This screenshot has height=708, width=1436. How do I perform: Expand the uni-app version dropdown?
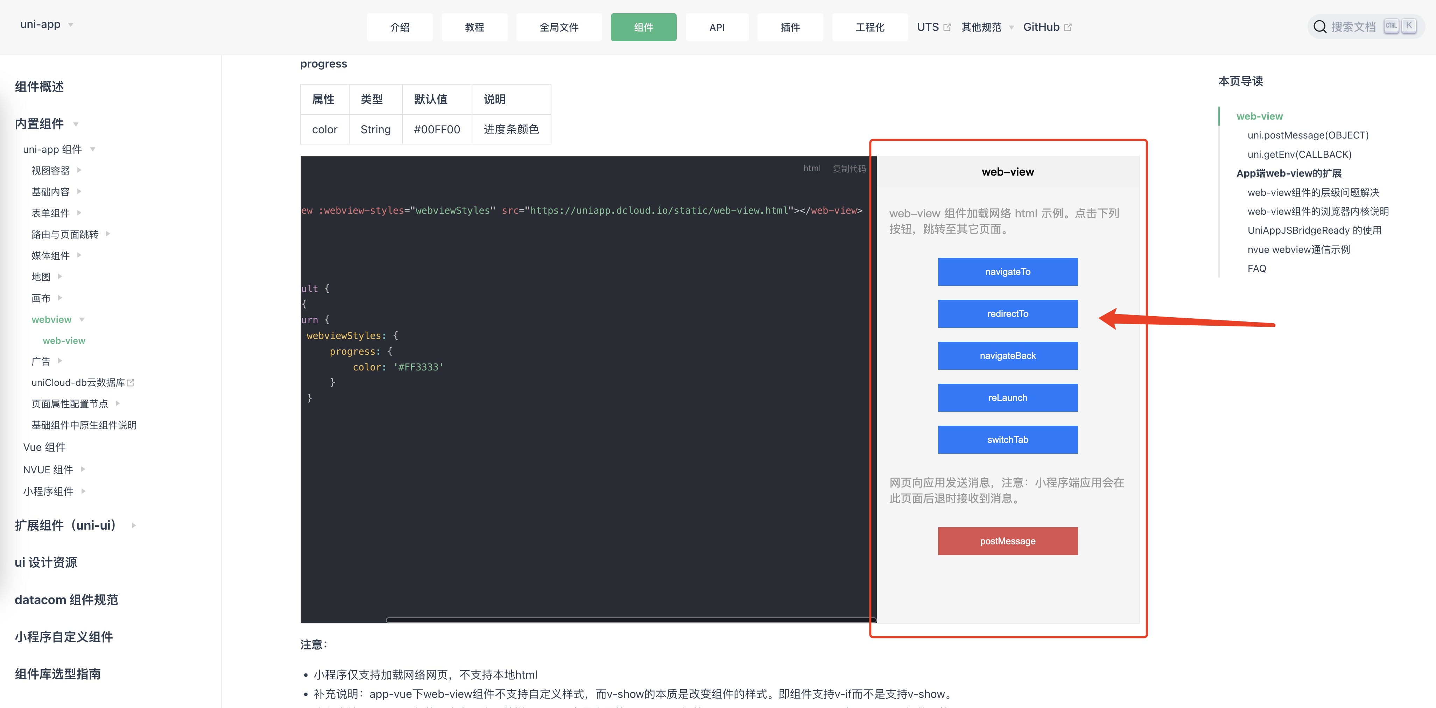tap(71, 24)
